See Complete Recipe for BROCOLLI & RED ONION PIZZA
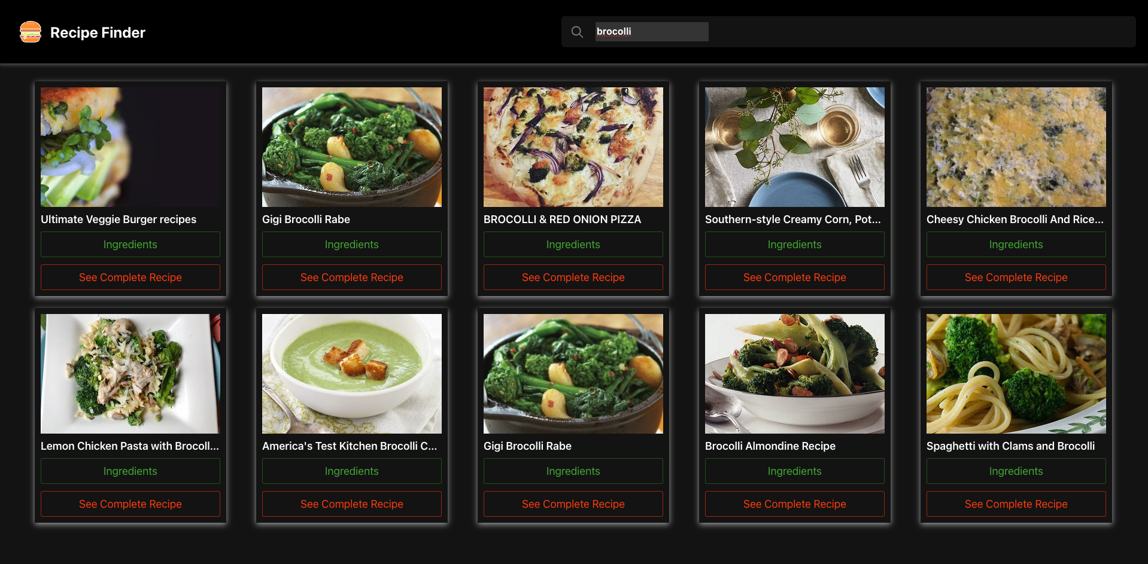Viewport: 1148px width, 564px height. click(x=573, y=277)
